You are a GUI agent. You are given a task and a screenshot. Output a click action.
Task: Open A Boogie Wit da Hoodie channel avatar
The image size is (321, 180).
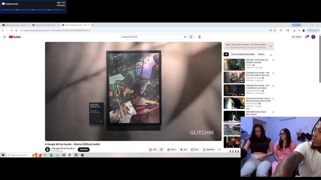point(47,149)
